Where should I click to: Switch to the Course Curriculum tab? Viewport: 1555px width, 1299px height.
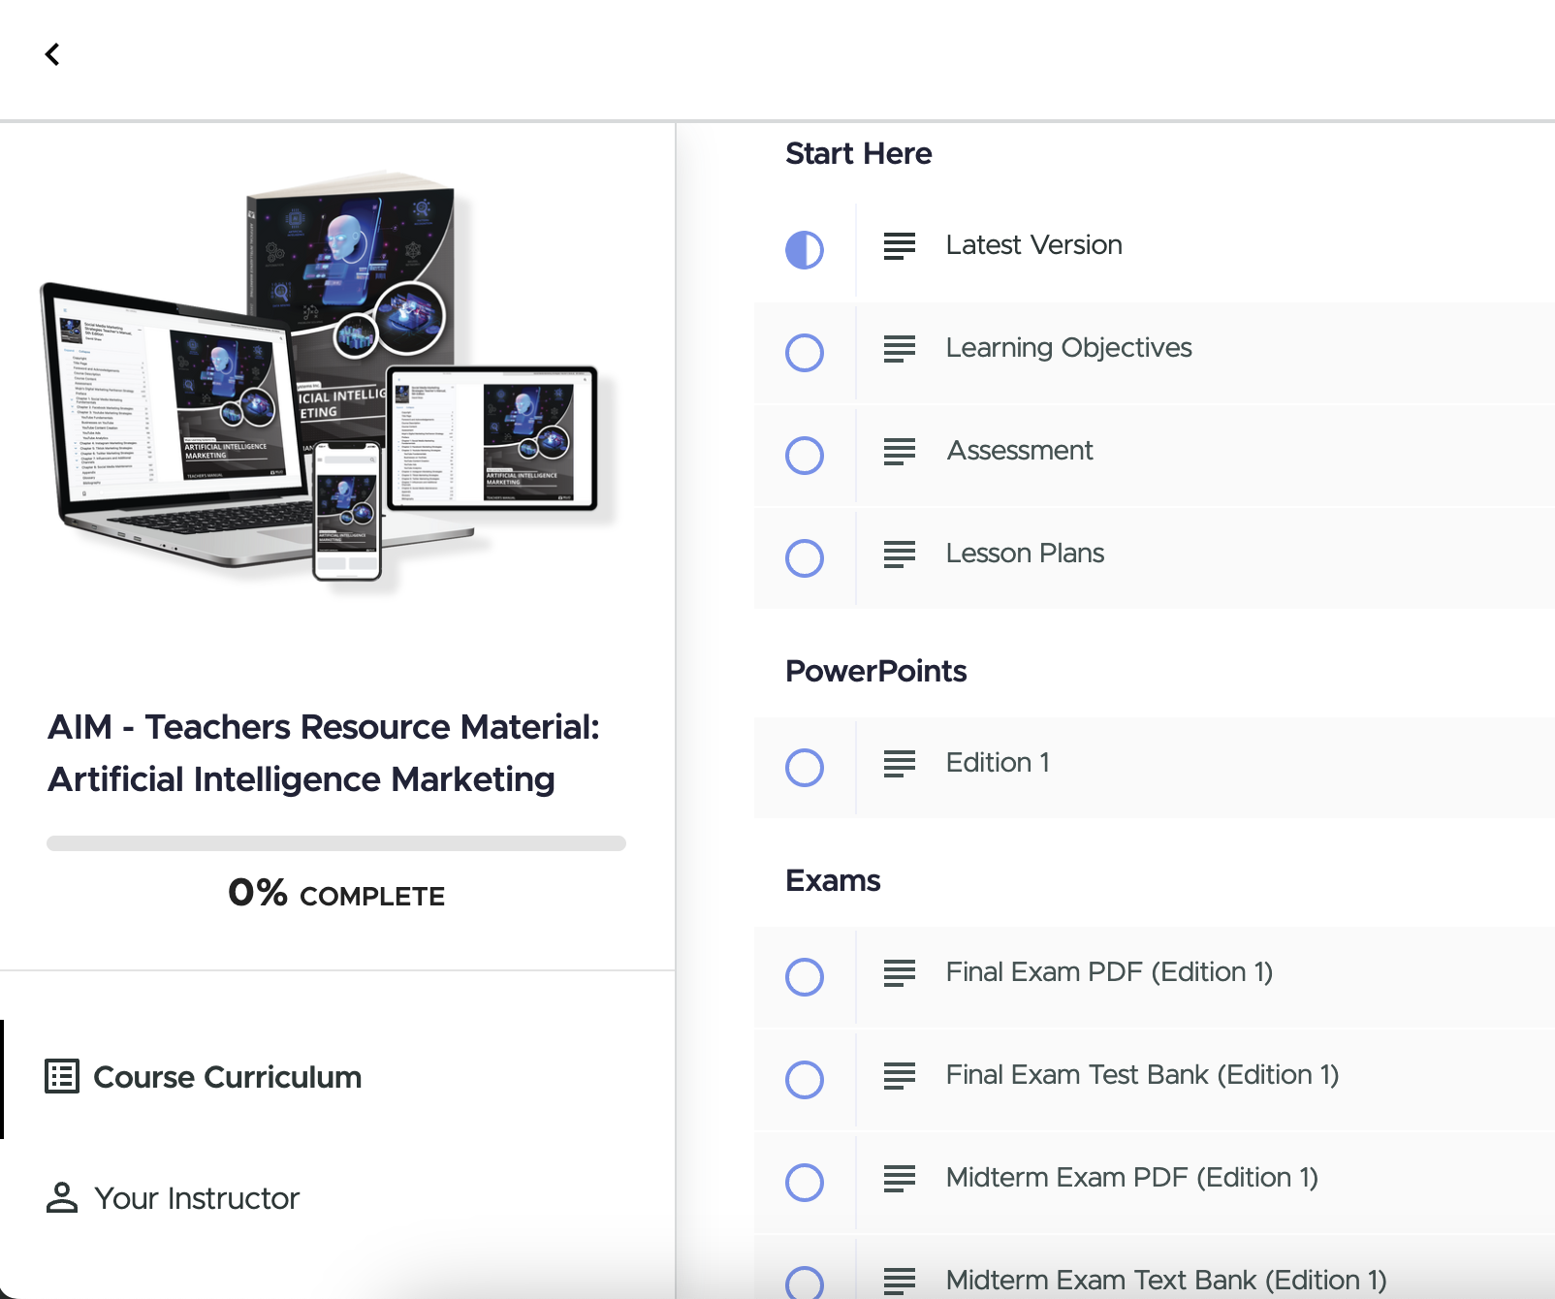point(227,1076)
